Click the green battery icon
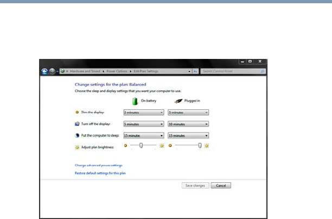The image size is (332, 219). (135, 101)
